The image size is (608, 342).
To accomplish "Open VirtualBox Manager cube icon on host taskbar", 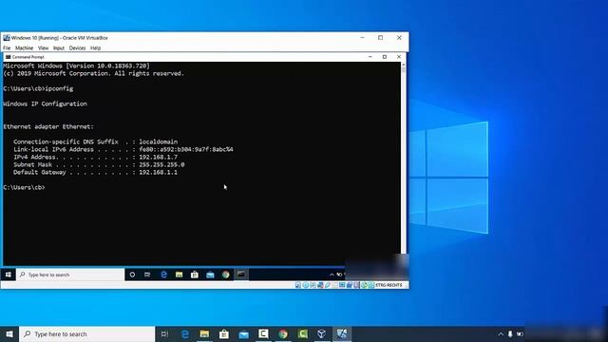I will pyautogui.click(x=321, y=333).
